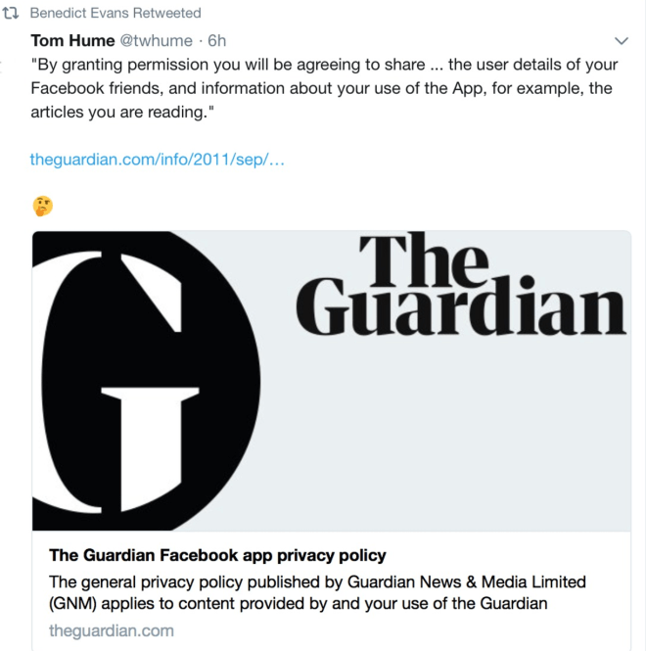Click the circular G logo in the card
This screenshot has width=646, height=651.
[147, 382]
